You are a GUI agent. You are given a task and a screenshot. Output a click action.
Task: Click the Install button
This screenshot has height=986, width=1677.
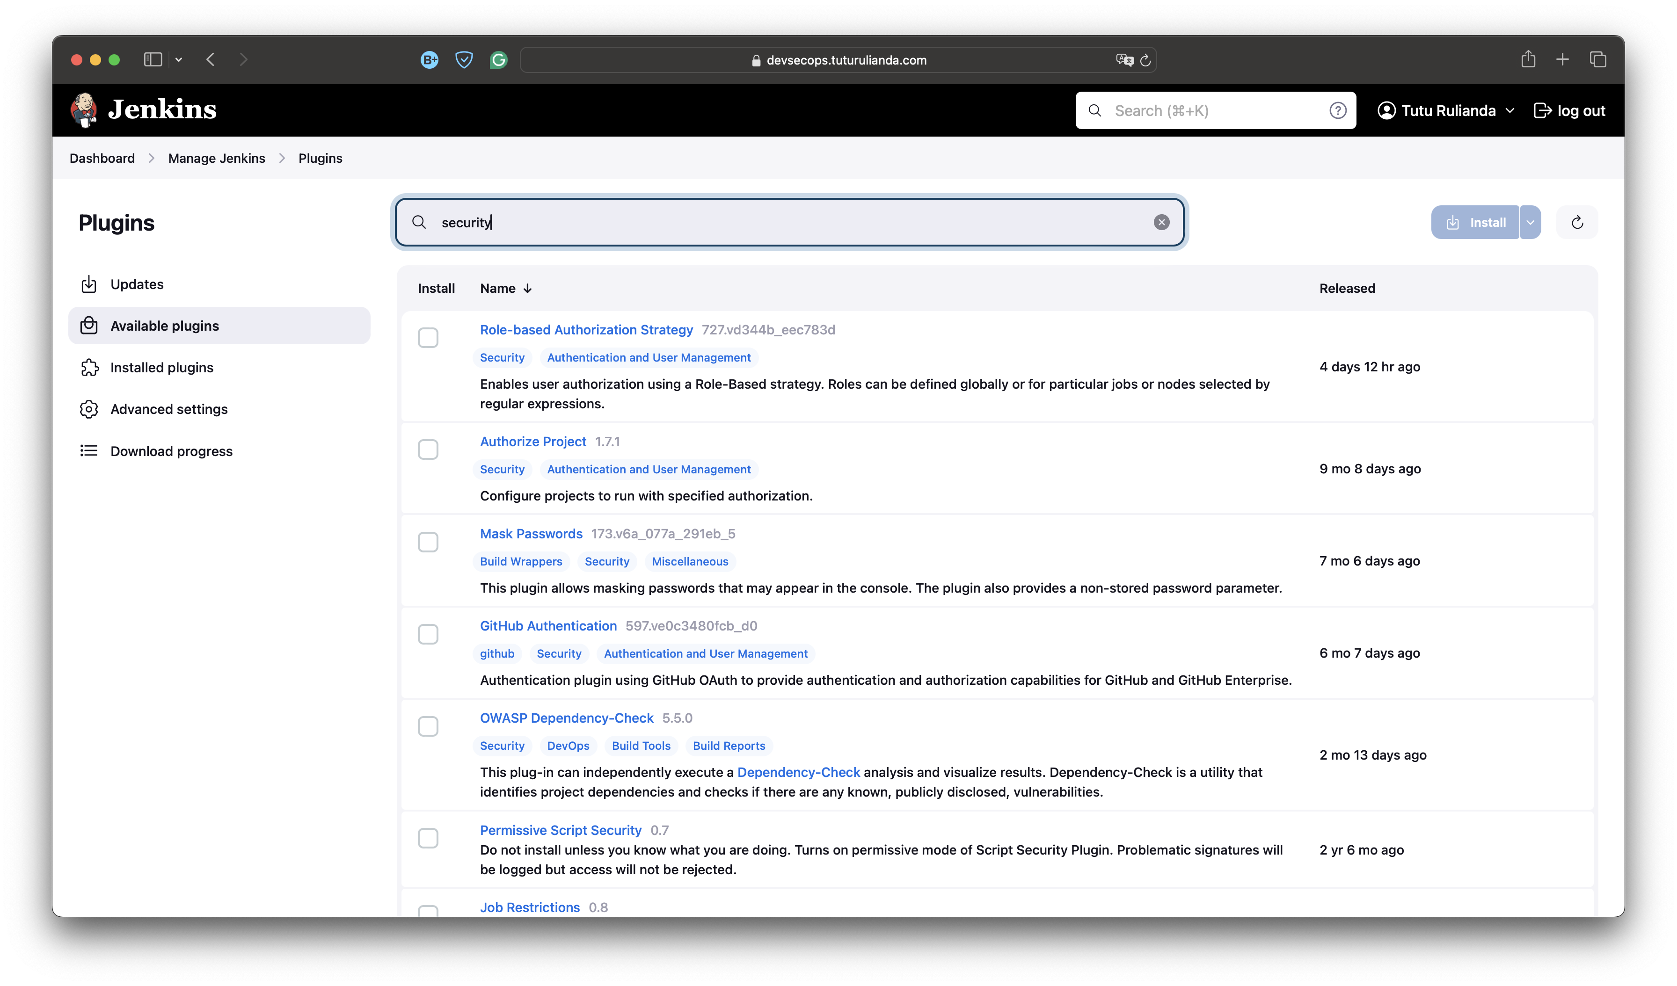[1475, 222]
